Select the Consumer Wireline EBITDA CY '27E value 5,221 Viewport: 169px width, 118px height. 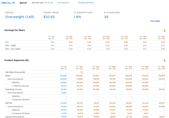point(130,114)
